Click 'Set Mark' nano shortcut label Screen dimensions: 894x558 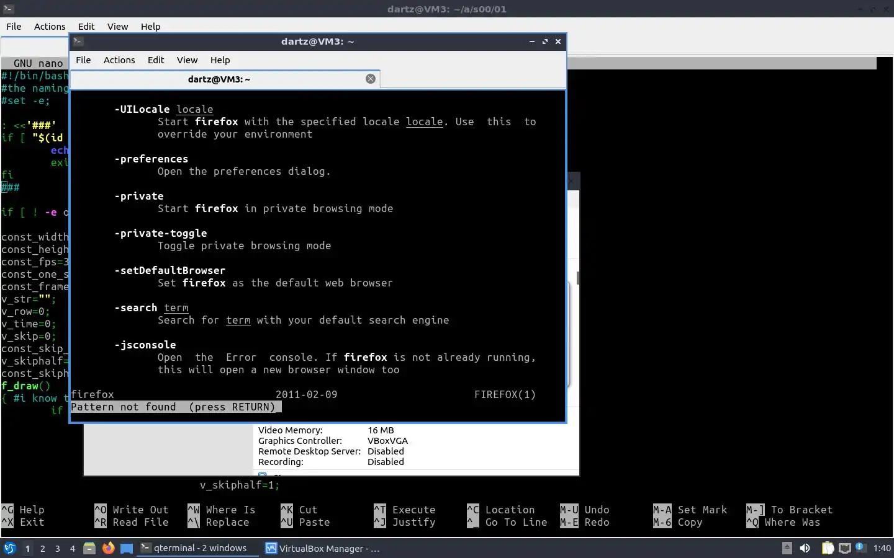click(702, 510)
